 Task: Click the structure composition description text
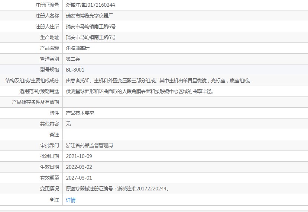click(159, 80)
